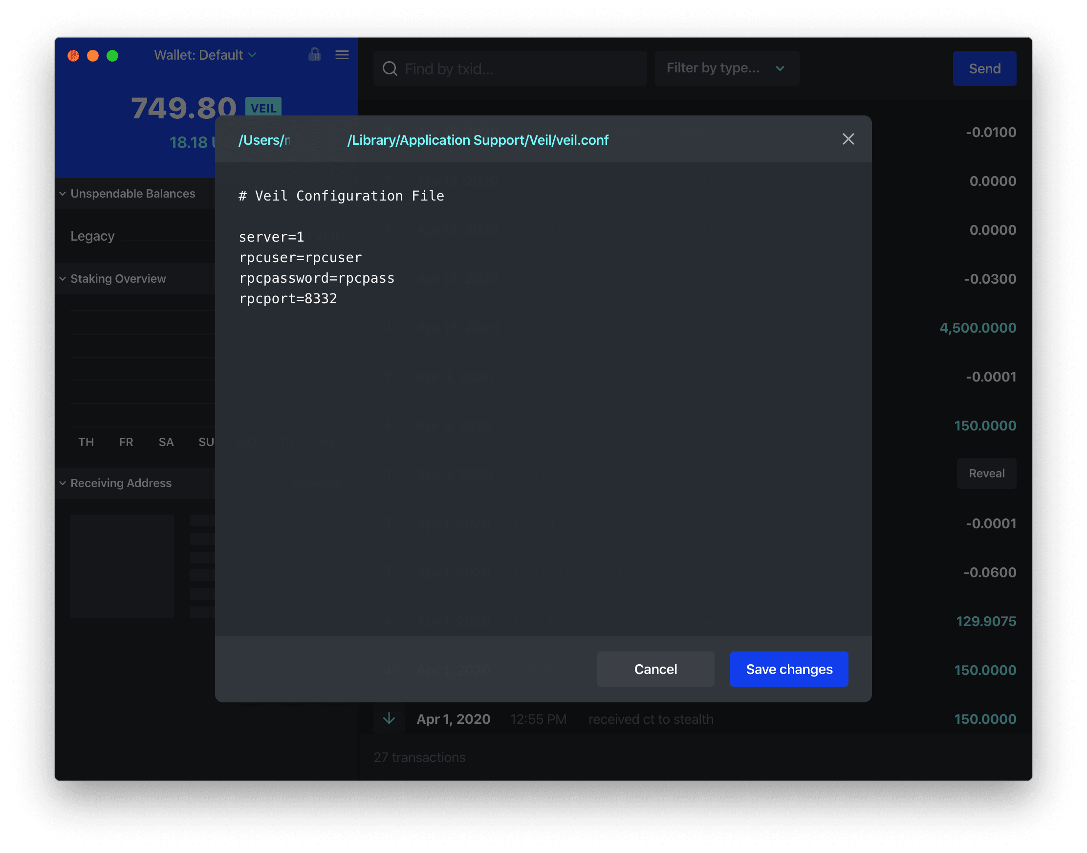Click the veil.conf file path link
This screenshot has width=1087, height=853.
point(423,140)
